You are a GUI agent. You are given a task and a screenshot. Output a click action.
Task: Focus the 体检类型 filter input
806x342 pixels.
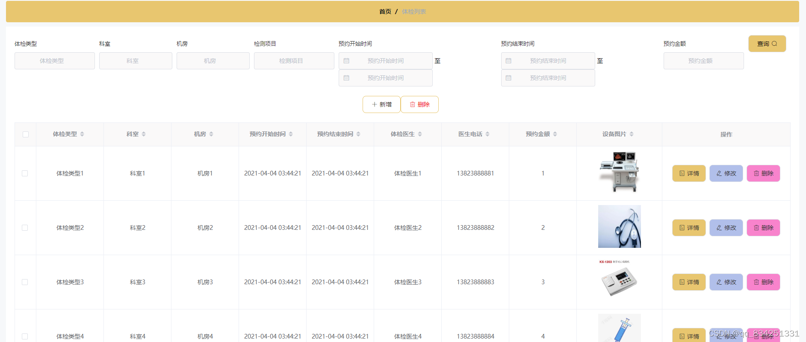click(55, 61)
